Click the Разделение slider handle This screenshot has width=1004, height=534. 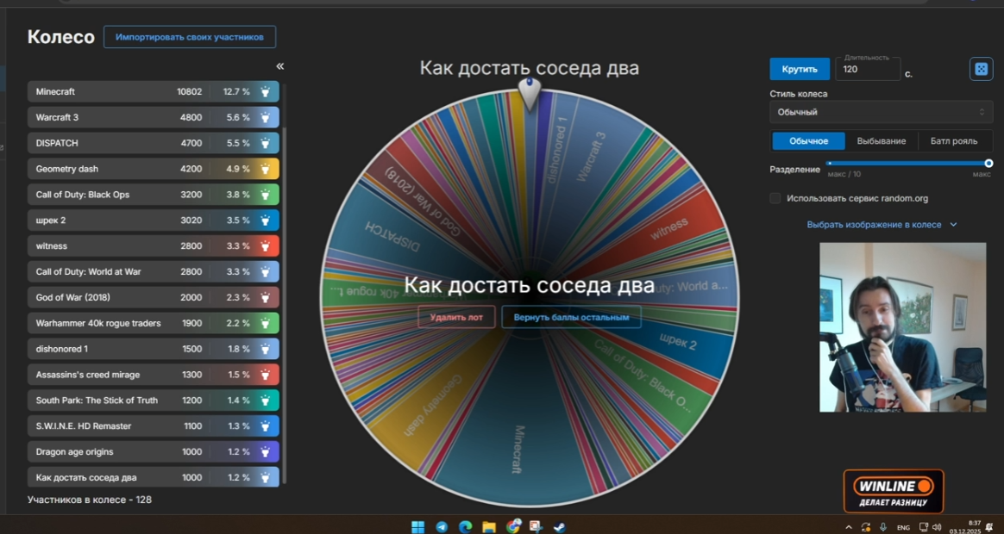[x=988, y=164]
